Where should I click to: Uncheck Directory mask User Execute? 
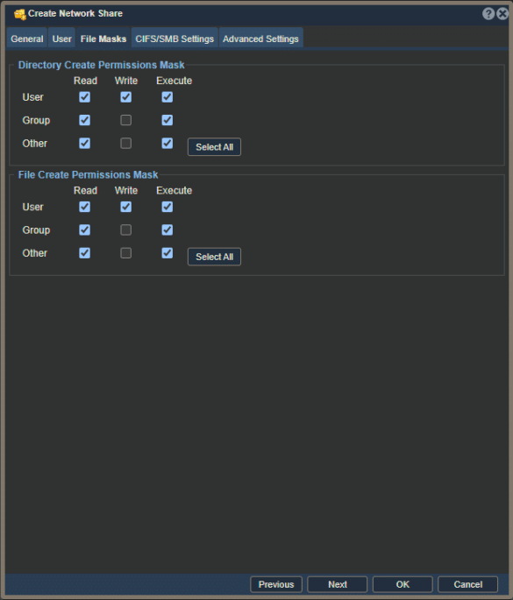(x=167, y=97)
